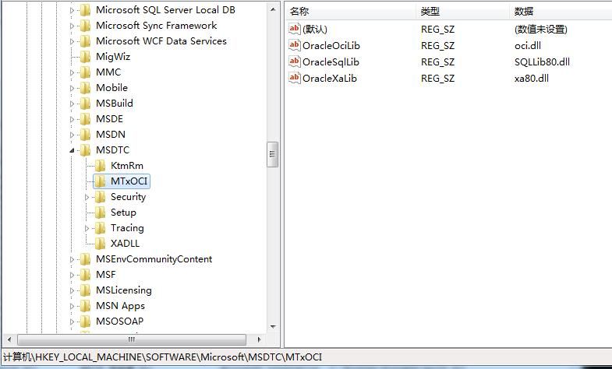Click the MSDTC folder icon

pyautogui.click(x=85, y=150)
